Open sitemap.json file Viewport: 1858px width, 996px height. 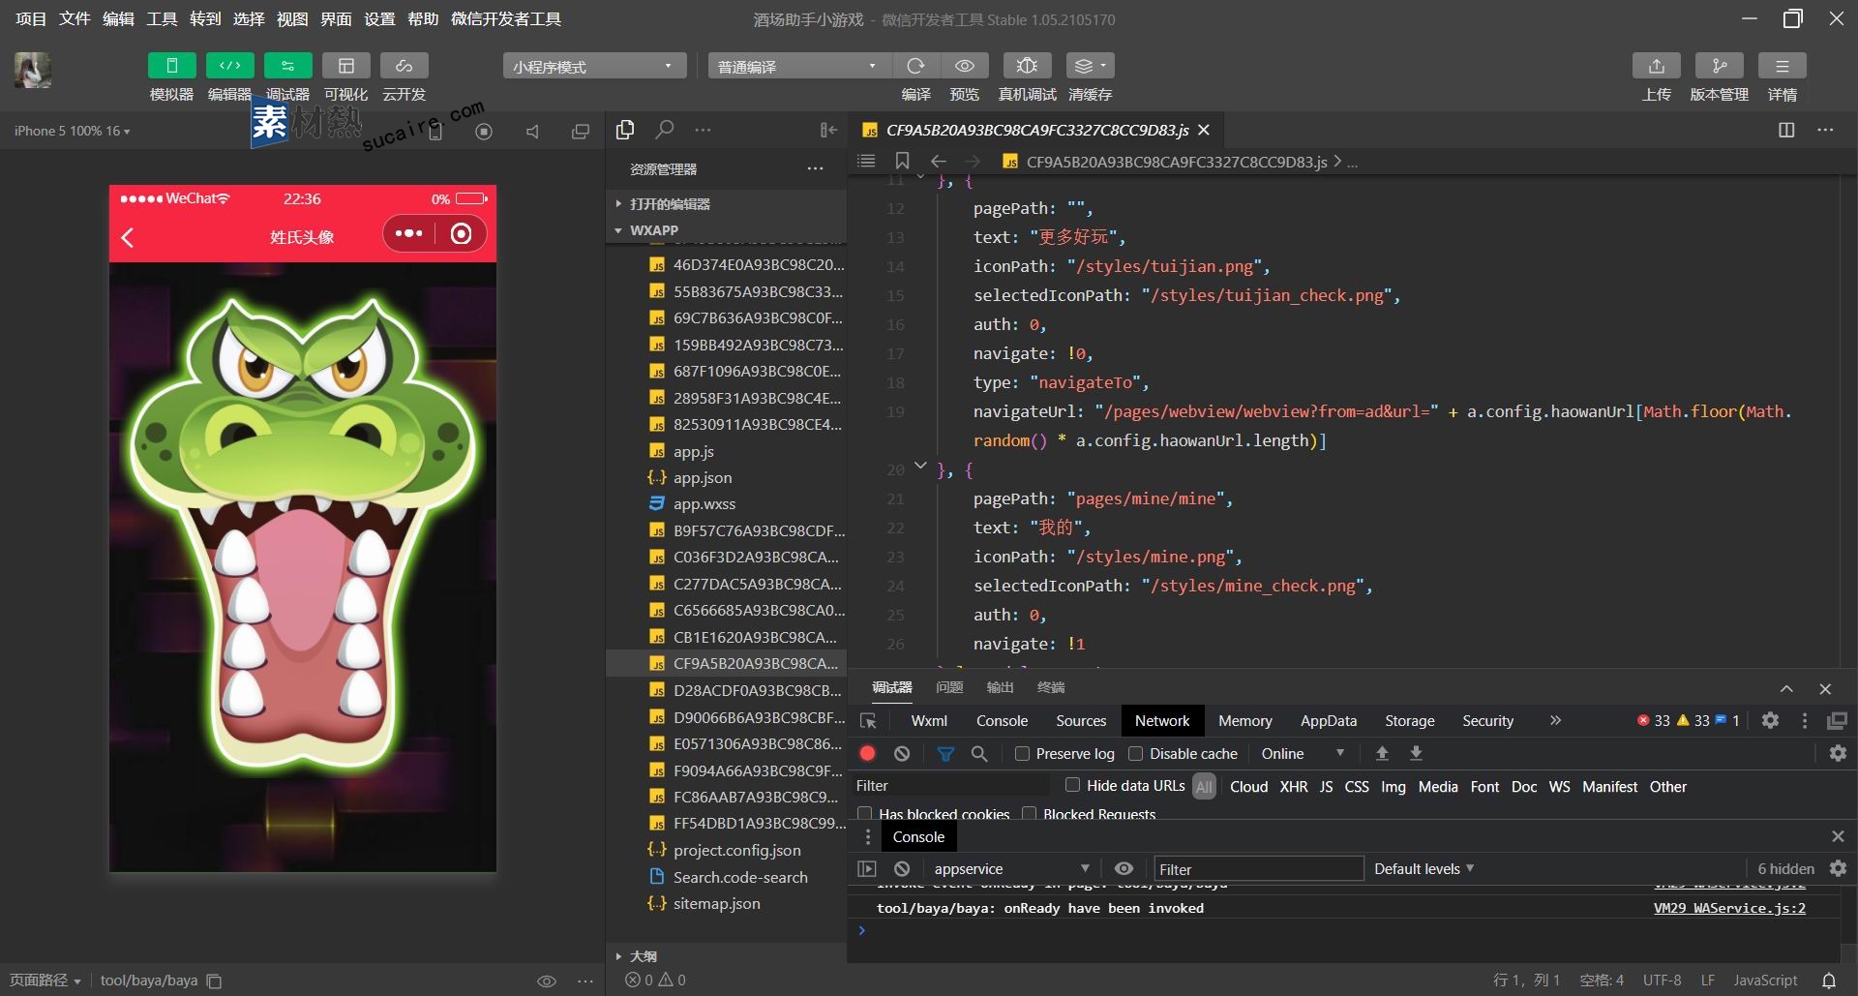[x=716, y=904]
